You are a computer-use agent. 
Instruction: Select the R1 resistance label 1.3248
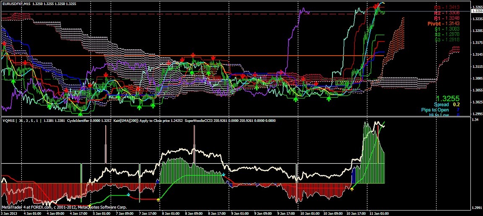[x=447, y=18]
